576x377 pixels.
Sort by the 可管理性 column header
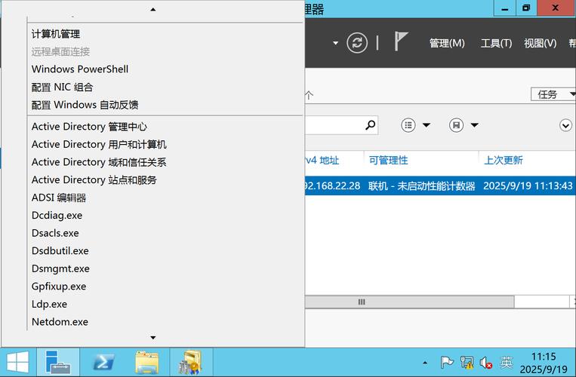(388, 161)
